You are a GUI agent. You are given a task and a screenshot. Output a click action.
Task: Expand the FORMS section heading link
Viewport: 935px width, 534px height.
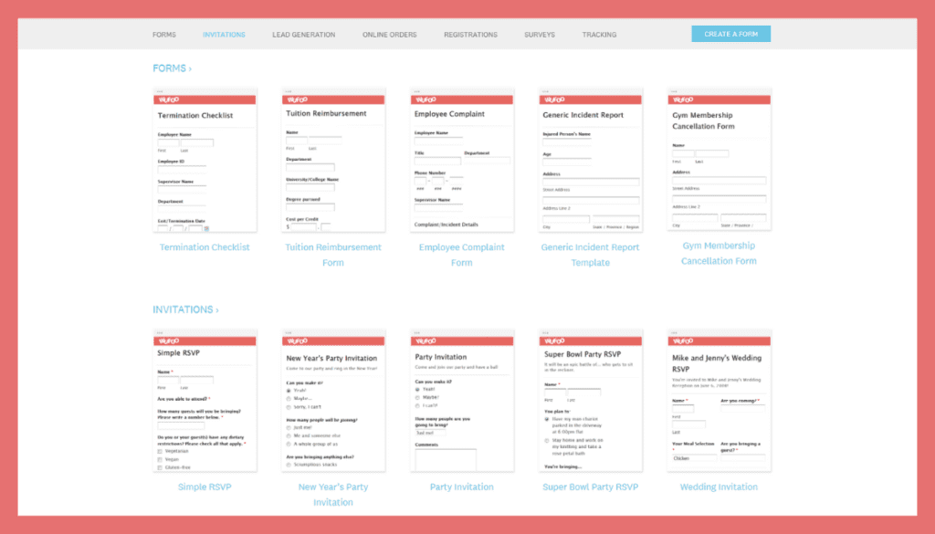[x=173, y=68]
